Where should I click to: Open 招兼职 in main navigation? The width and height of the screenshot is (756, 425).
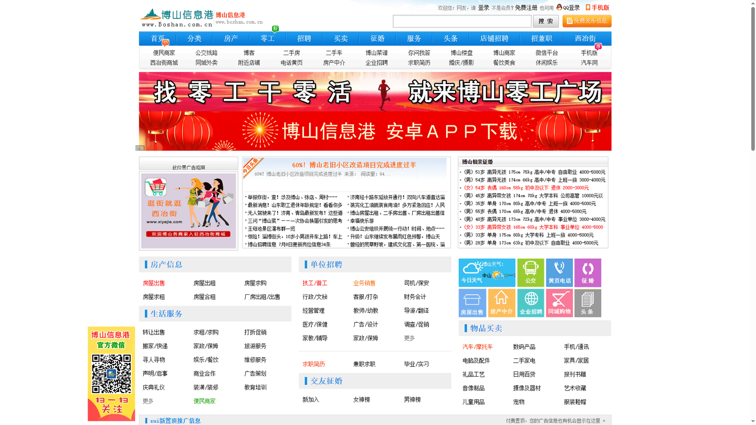point(541,38)
